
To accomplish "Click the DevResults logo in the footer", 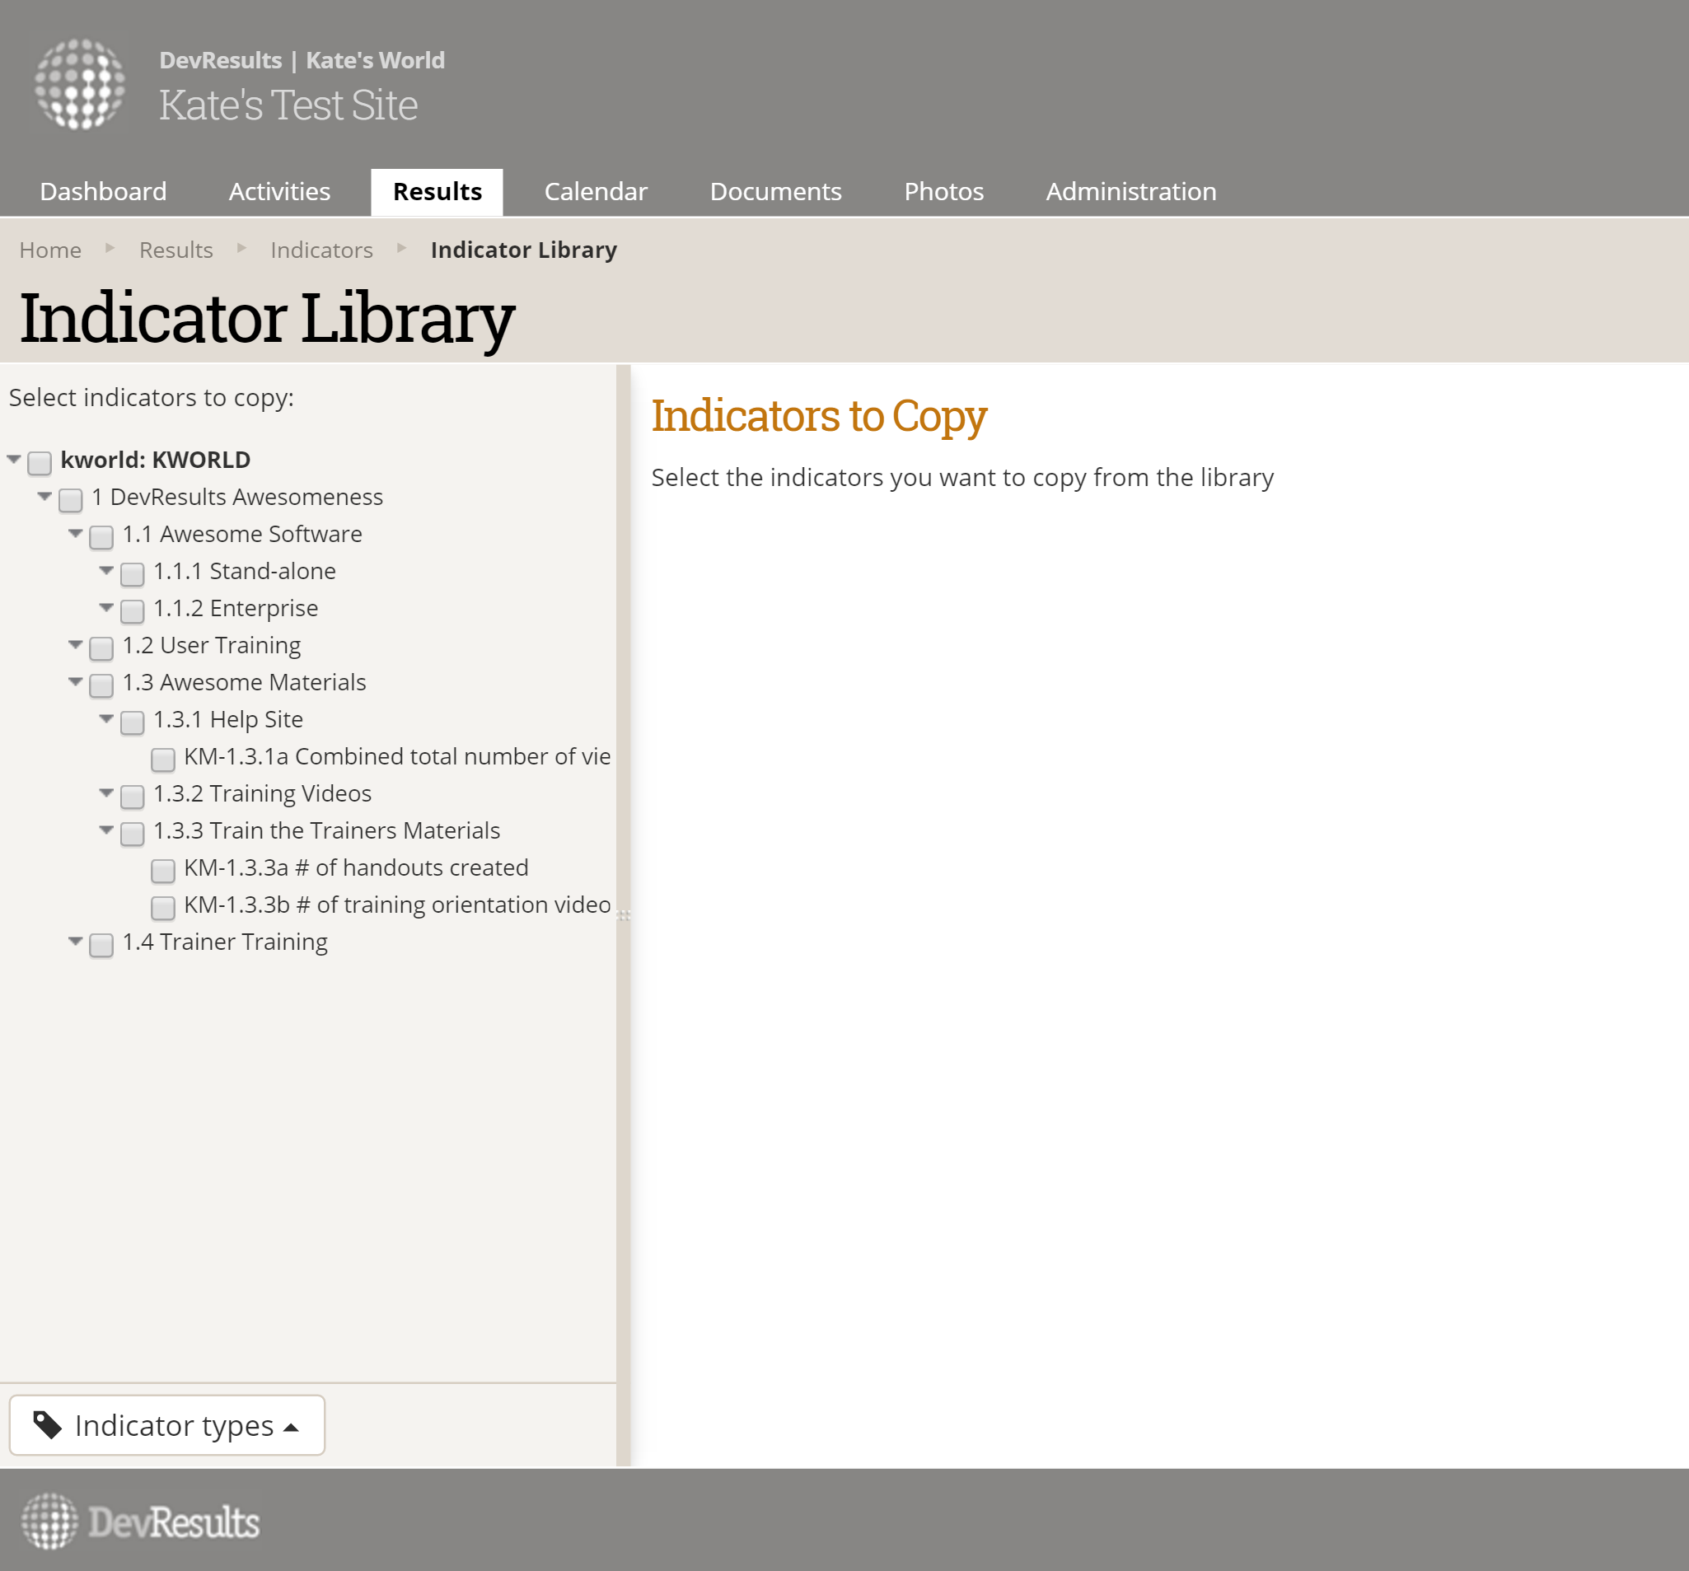I will coord(140,1522).
